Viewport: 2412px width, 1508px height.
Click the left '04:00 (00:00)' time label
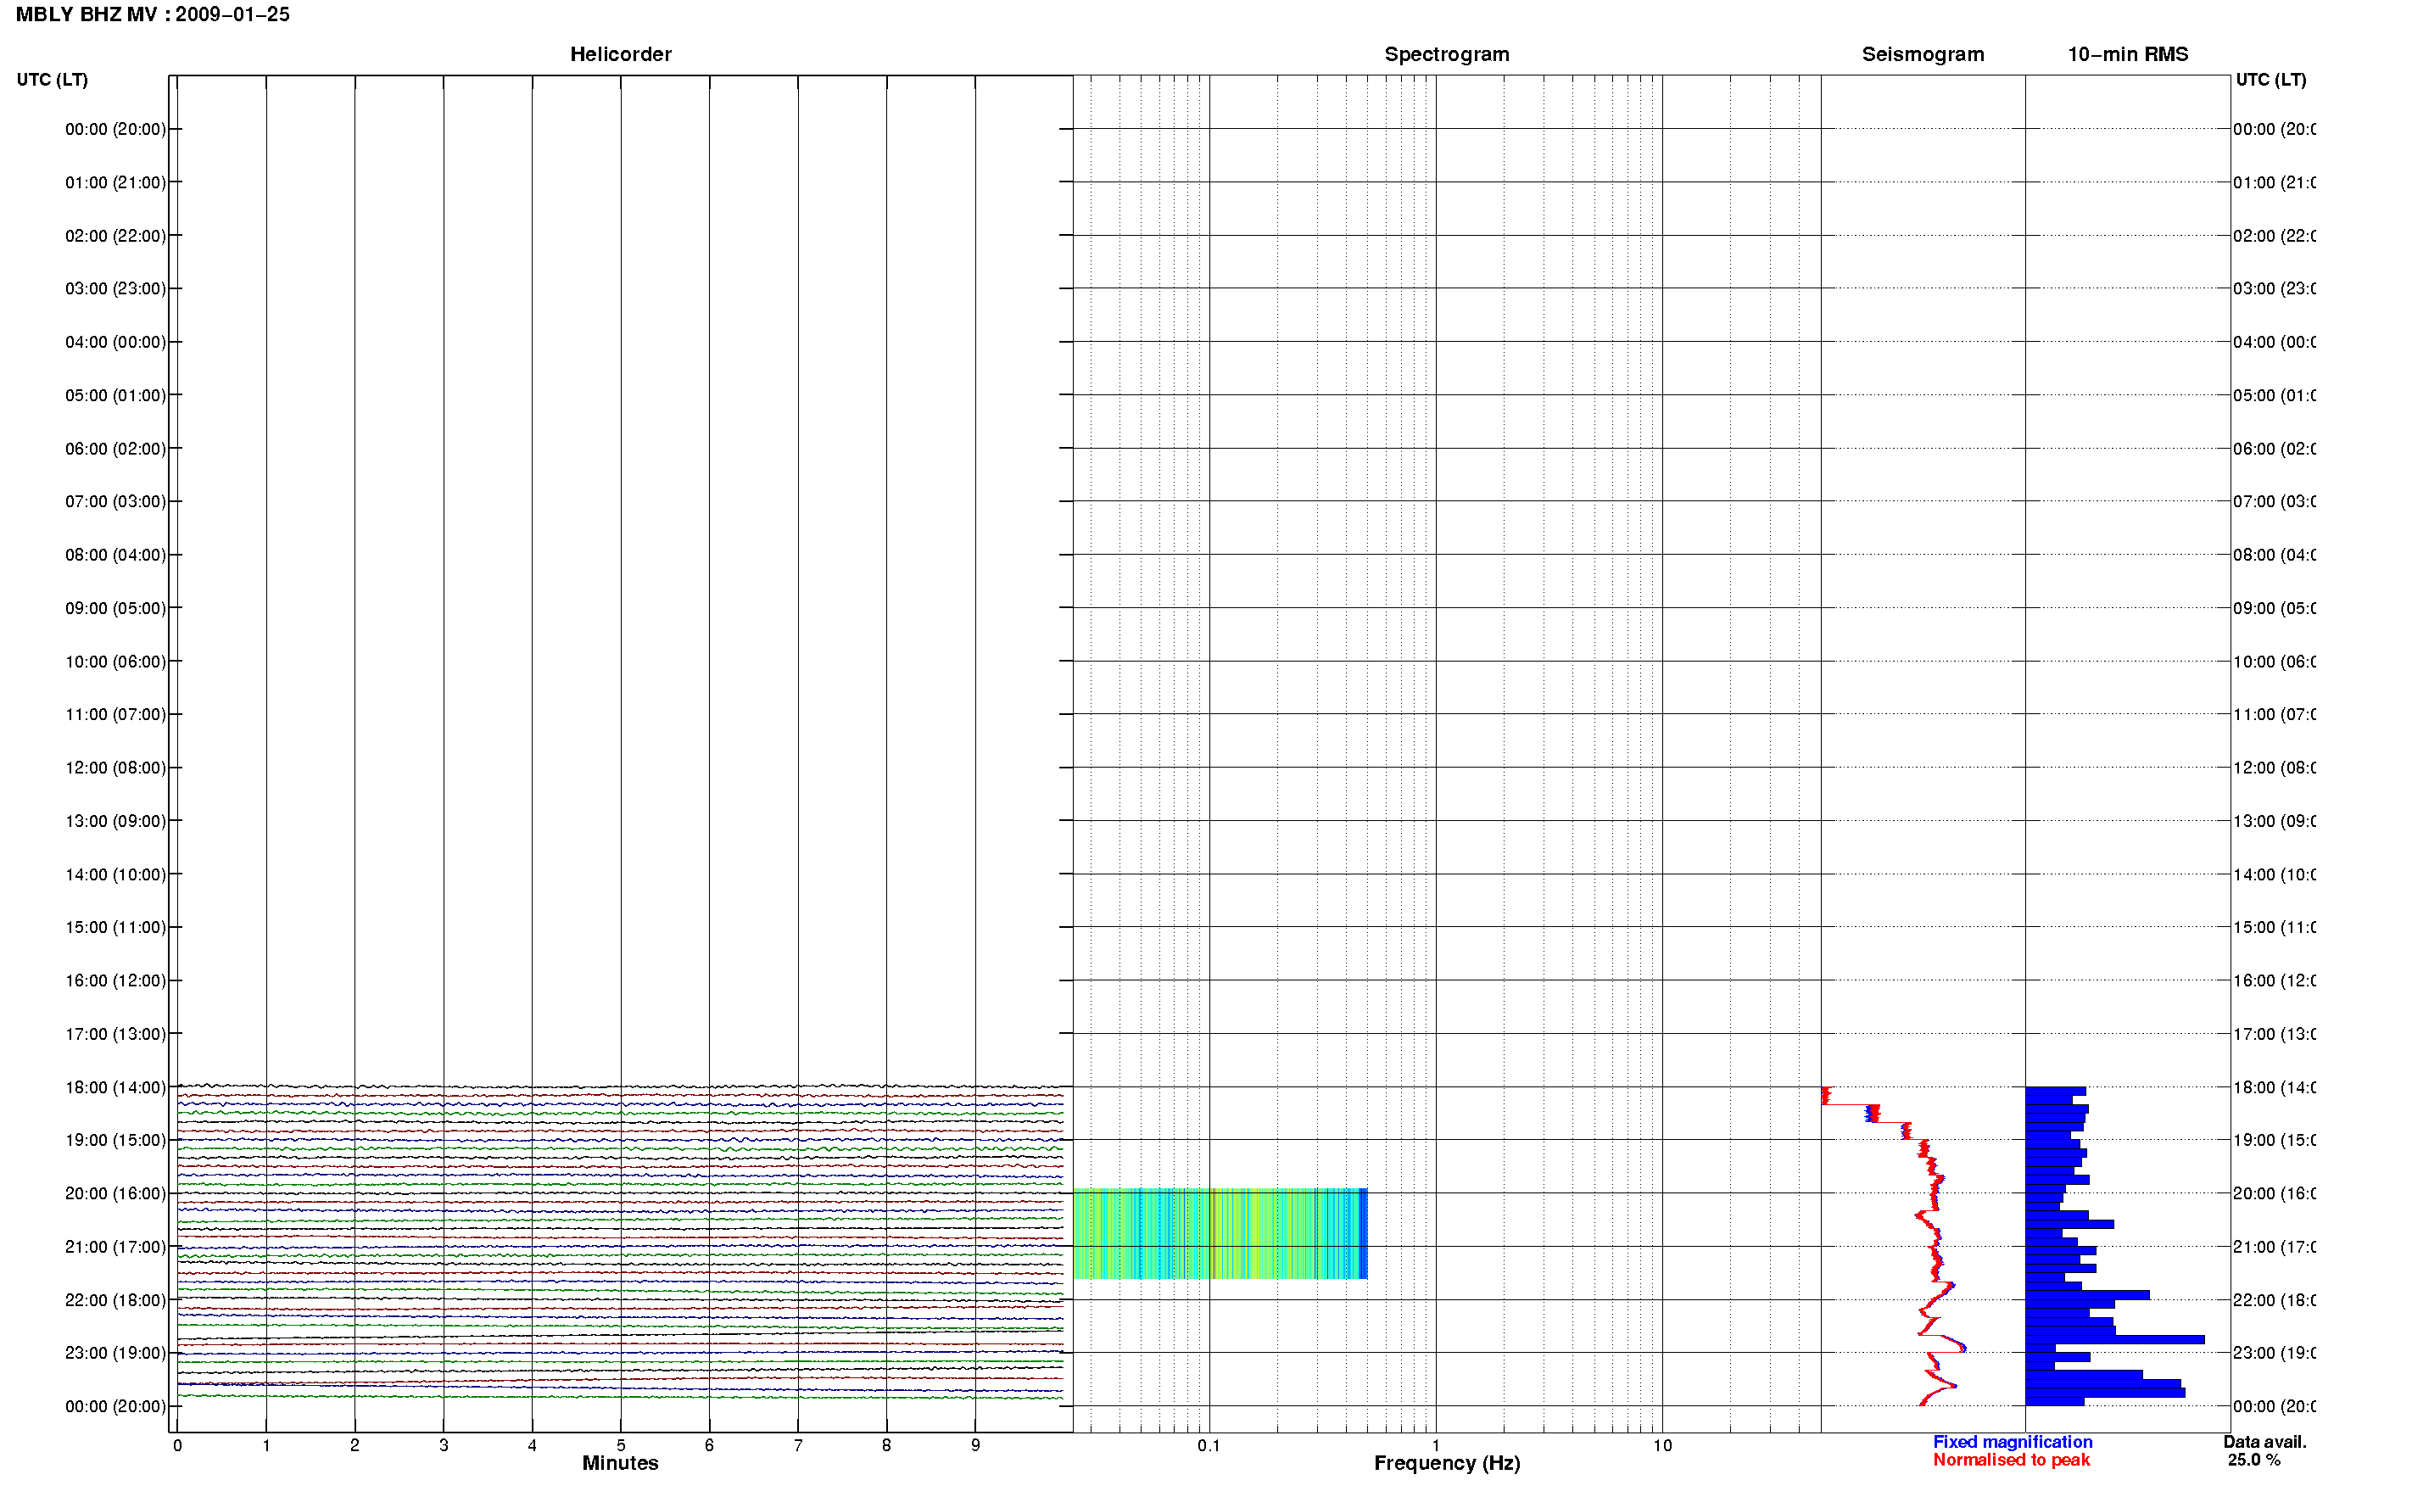tap(115, 342)
